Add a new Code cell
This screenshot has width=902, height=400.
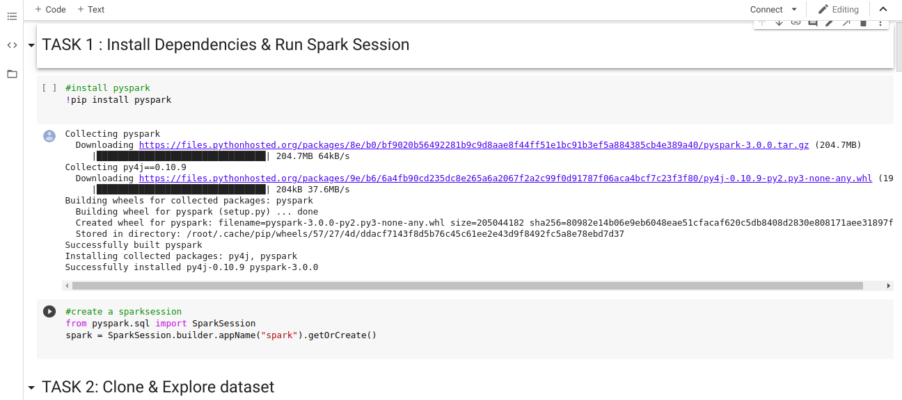click(50, 10)
